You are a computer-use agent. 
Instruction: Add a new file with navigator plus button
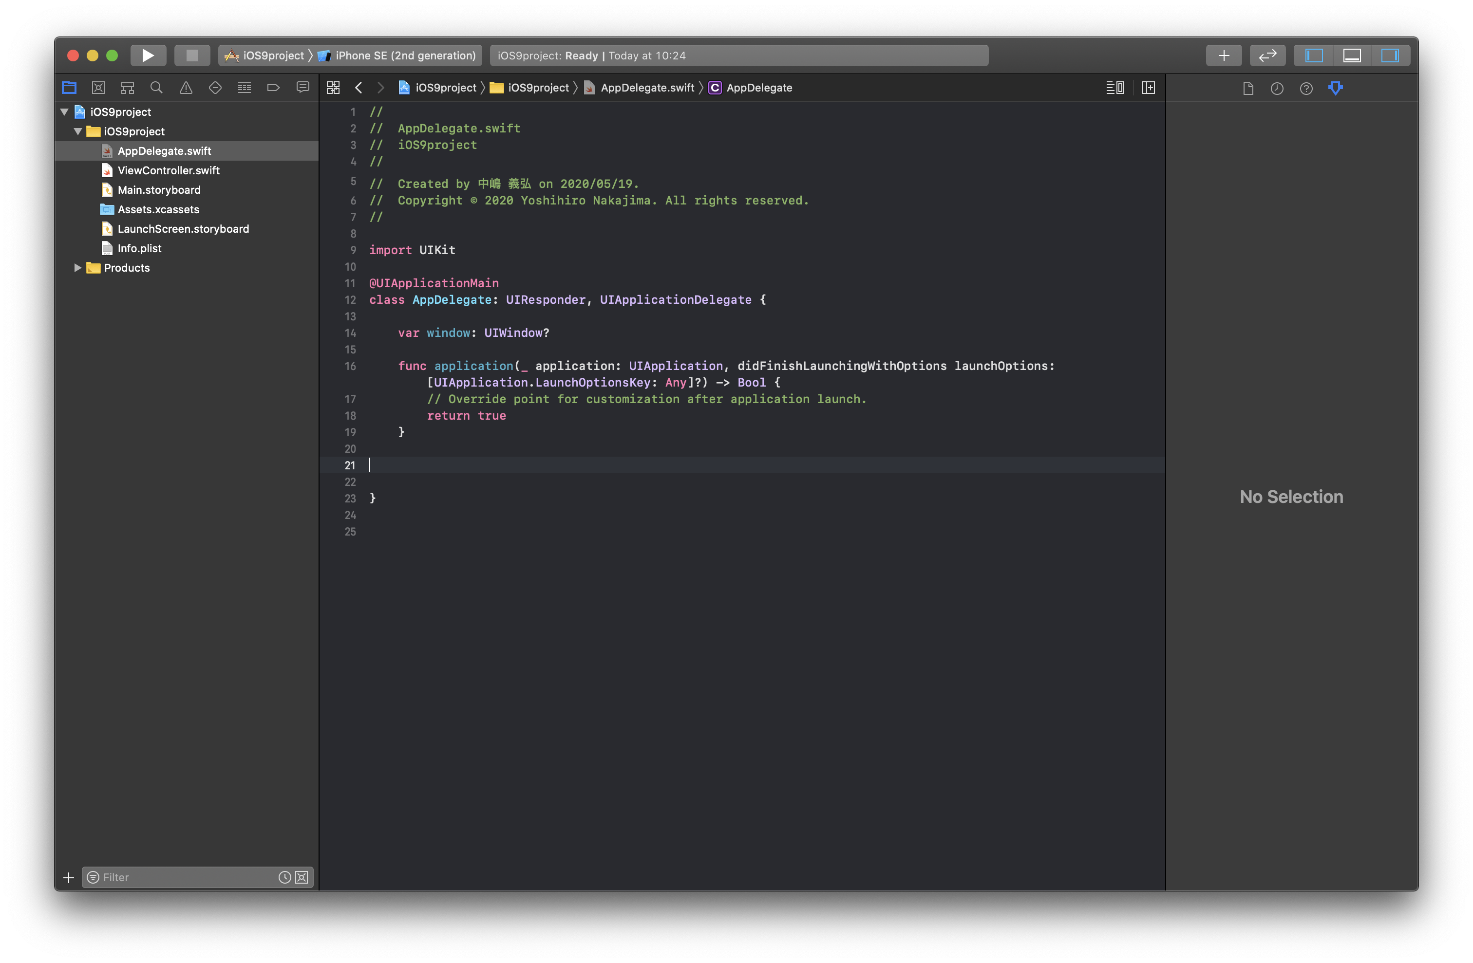coord(68,877)
